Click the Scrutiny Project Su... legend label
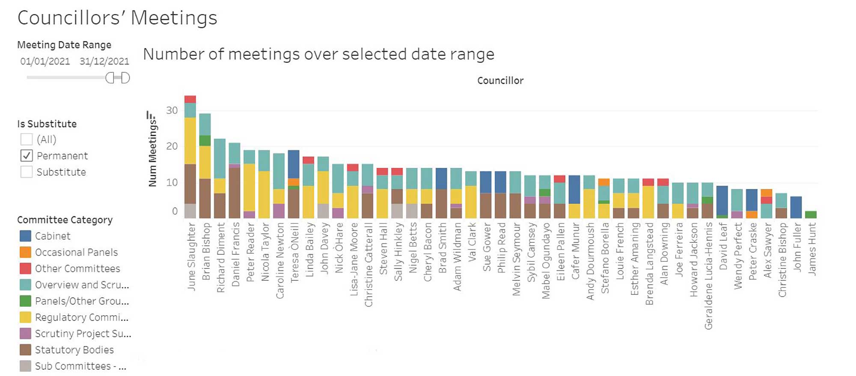This screenshot has height=376, width=856. (x=83, y=333)
